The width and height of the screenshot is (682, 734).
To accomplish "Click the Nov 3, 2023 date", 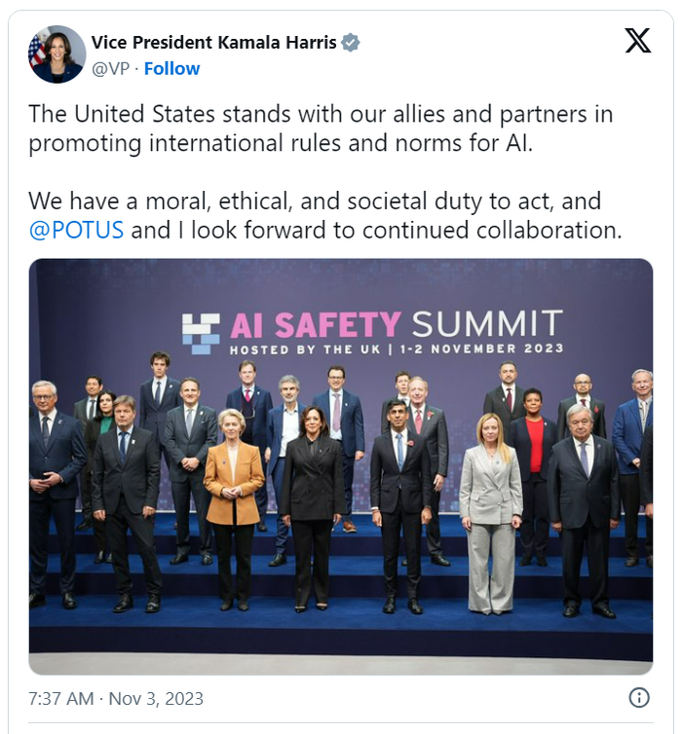I will [156, 699].
